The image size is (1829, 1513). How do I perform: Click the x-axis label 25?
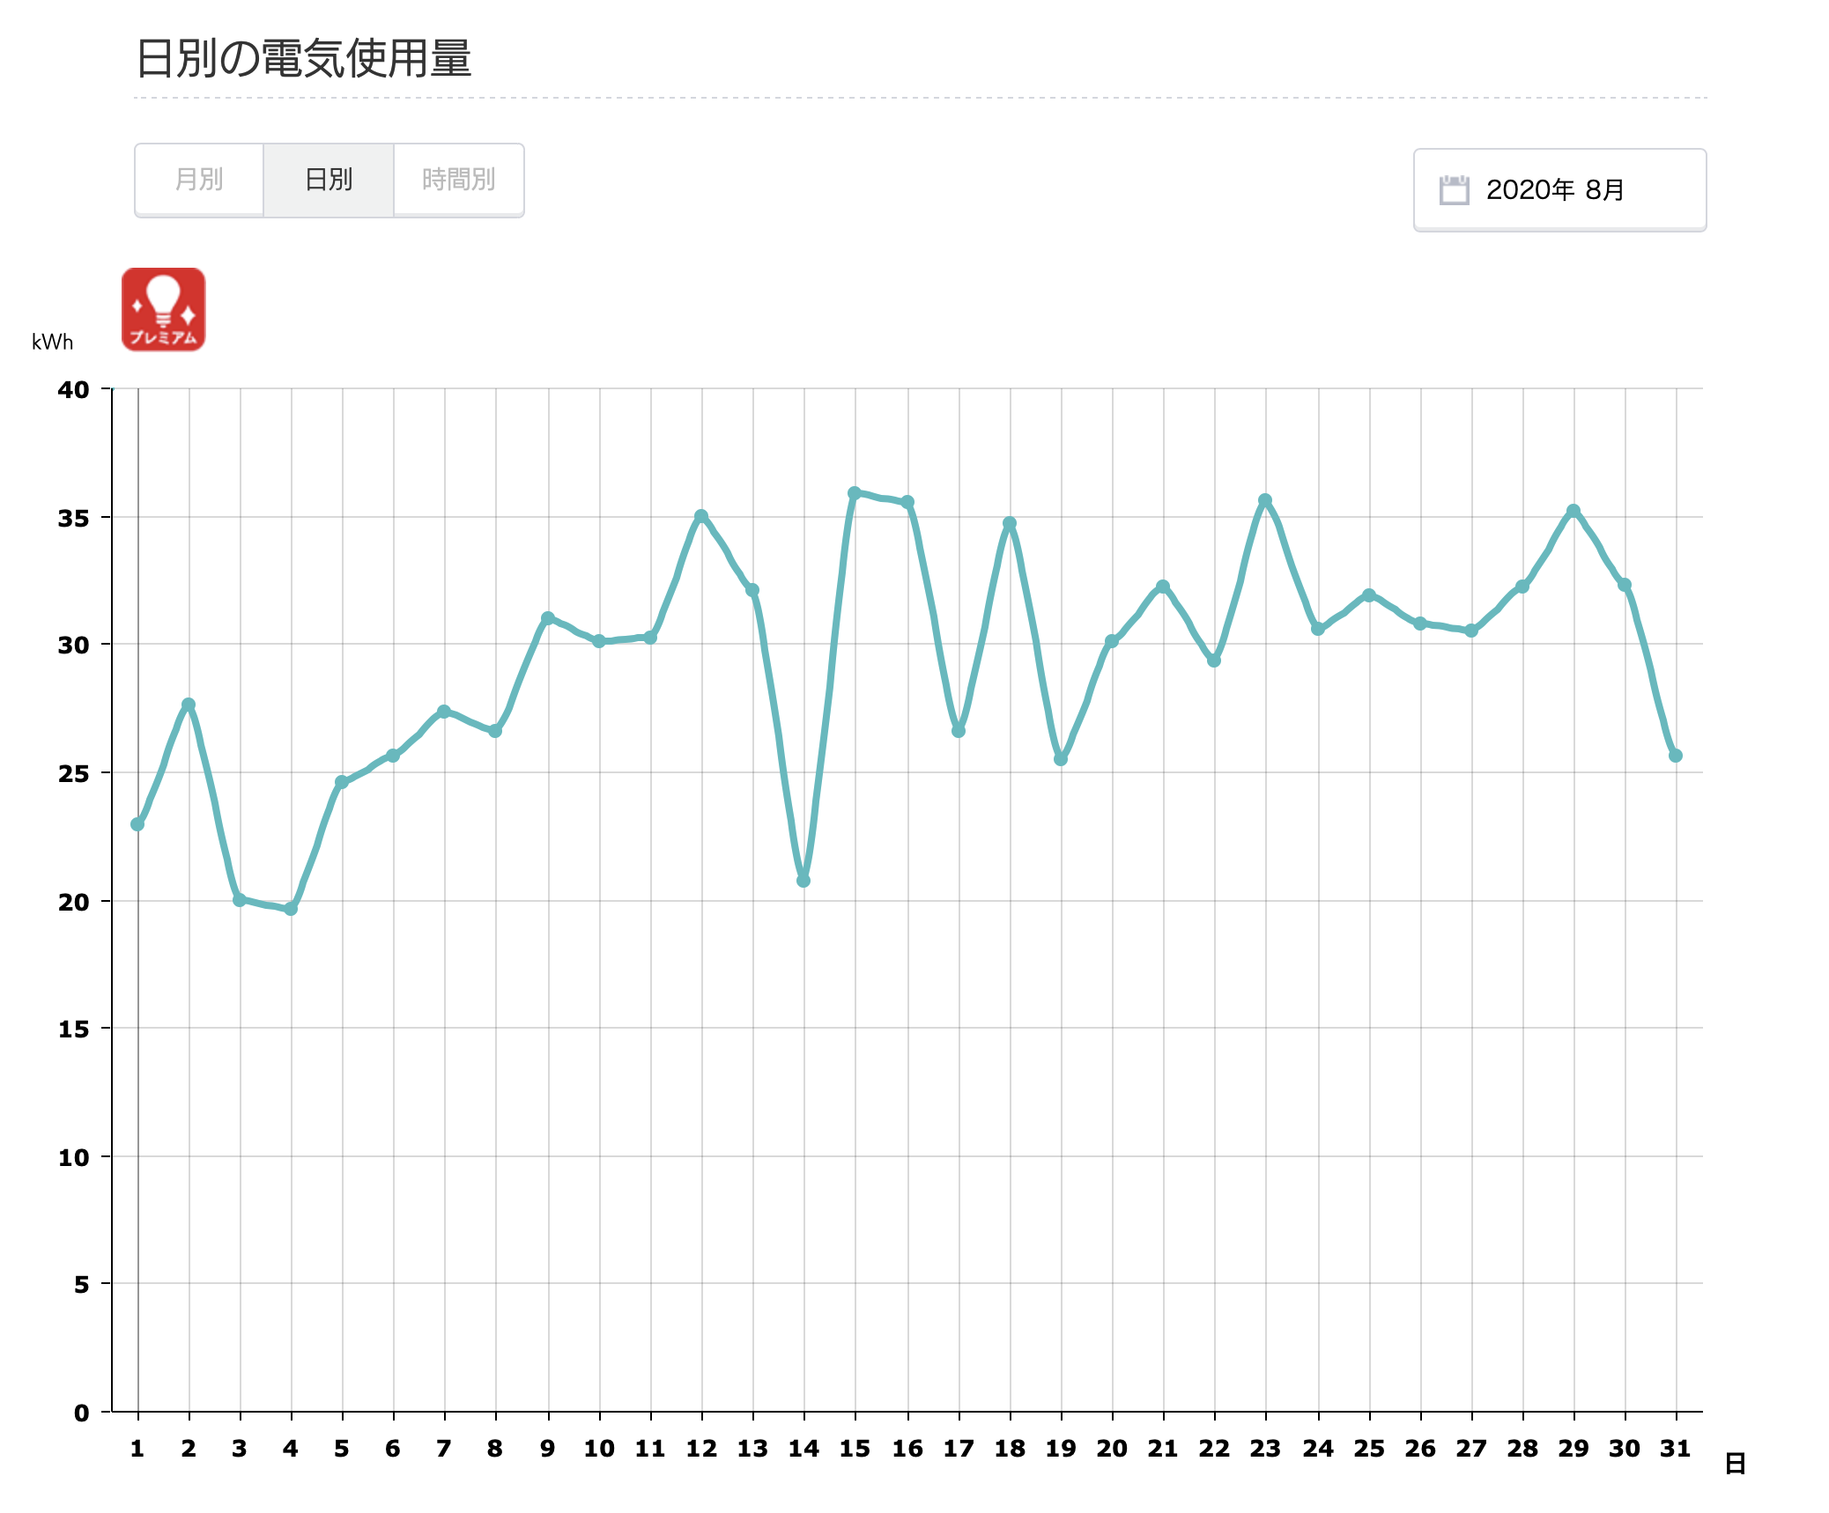point(1369,1449)
